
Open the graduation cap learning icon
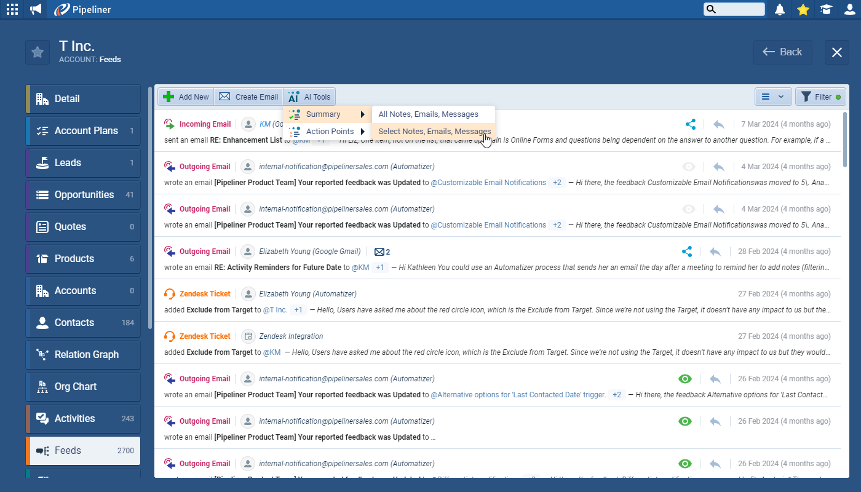[826, 9]
